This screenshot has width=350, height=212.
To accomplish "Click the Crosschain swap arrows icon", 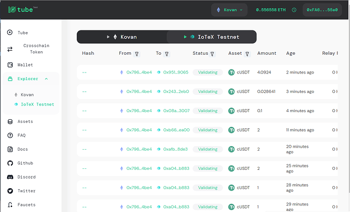I will 10,49.
